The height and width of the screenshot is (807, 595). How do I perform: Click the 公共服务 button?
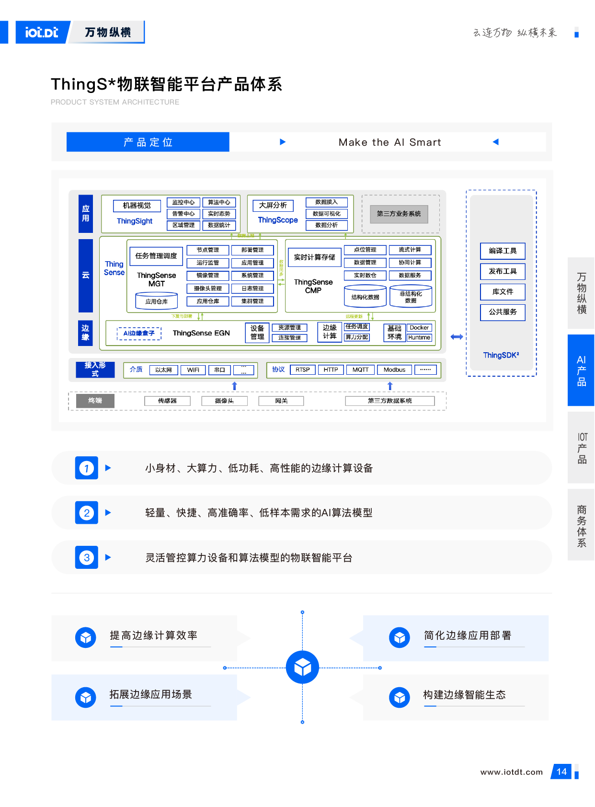pos(503,312)
